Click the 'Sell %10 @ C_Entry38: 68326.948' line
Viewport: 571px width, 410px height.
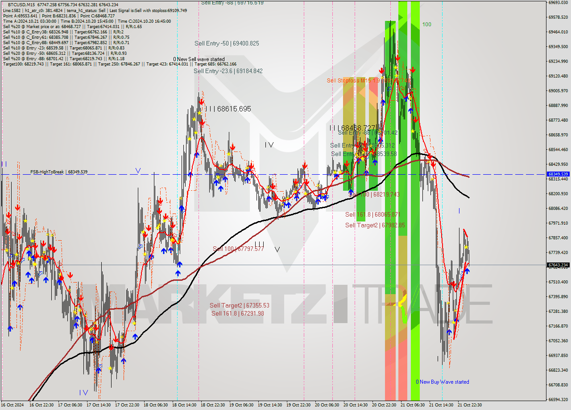pyautogui.click(x=63, y=32)
